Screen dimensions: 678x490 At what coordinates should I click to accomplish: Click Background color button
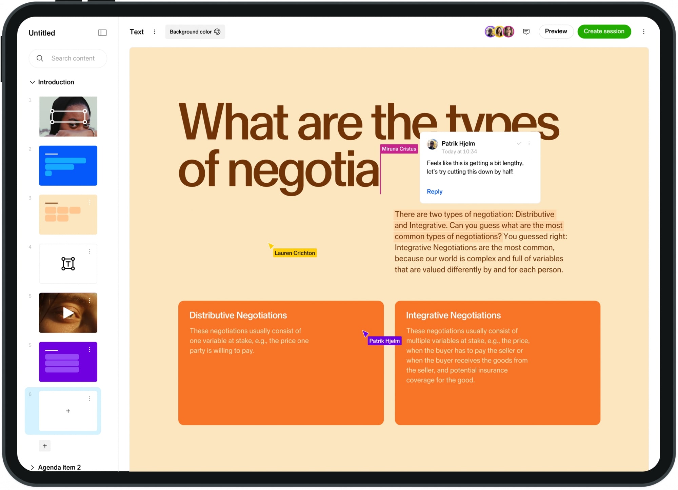point(195,32)
